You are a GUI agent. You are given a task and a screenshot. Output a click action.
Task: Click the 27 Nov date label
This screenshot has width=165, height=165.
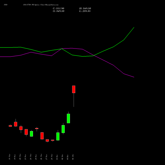[47, 157]
